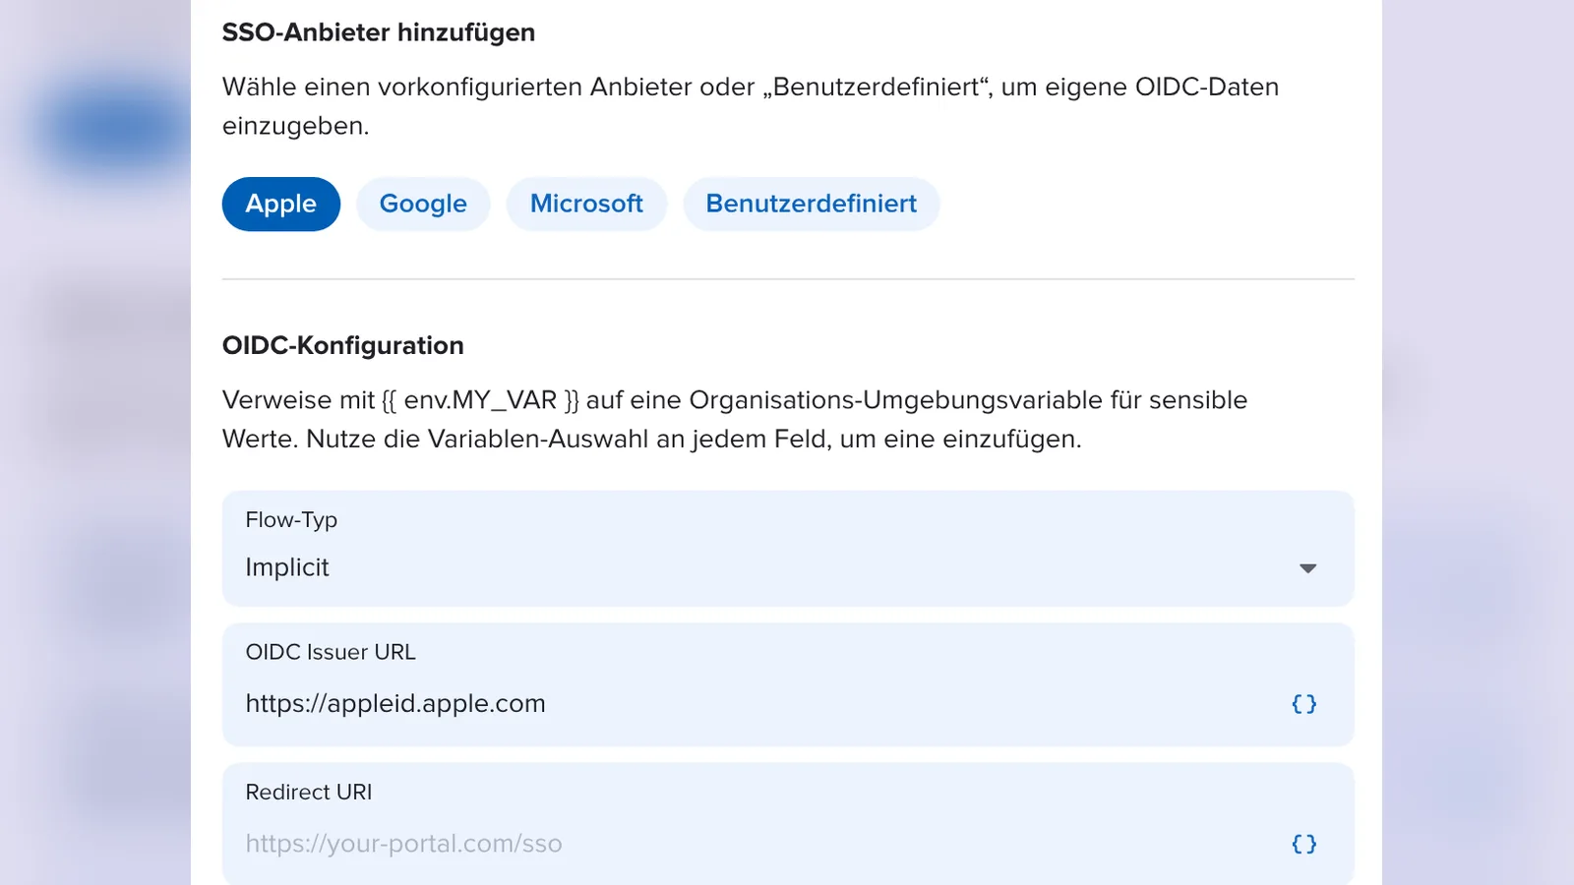Click the OIDC-Konfiguration heading

click(x=343, y=346)
